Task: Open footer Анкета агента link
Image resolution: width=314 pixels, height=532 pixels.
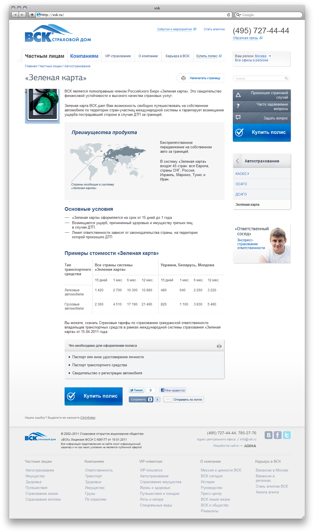Action: [x=267, y=492]
